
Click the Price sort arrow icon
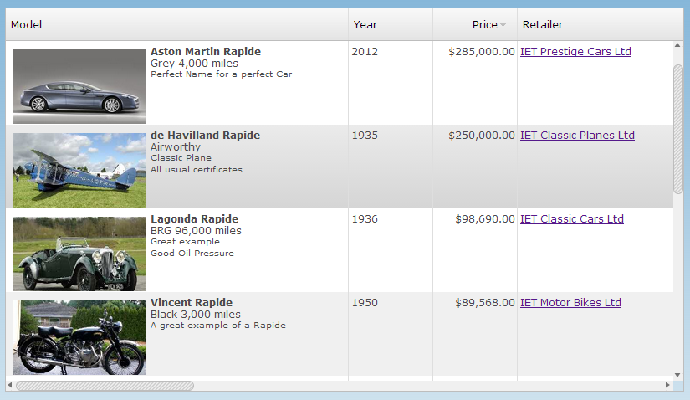point(503,25)
